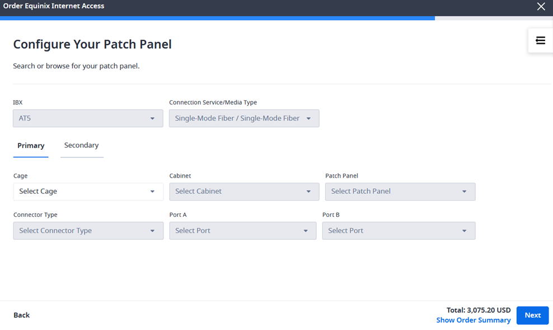
Task: Click the blue order progress bar
Action: coord(217,18)
